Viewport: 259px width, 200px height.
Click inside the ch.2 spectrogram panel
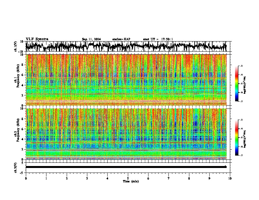coord(126,134)
